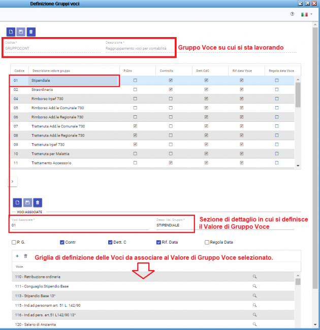Click the search icon for 113 - Stipendio Base 13°
Viewport: 320px width, 330px height.
[254, 295]
